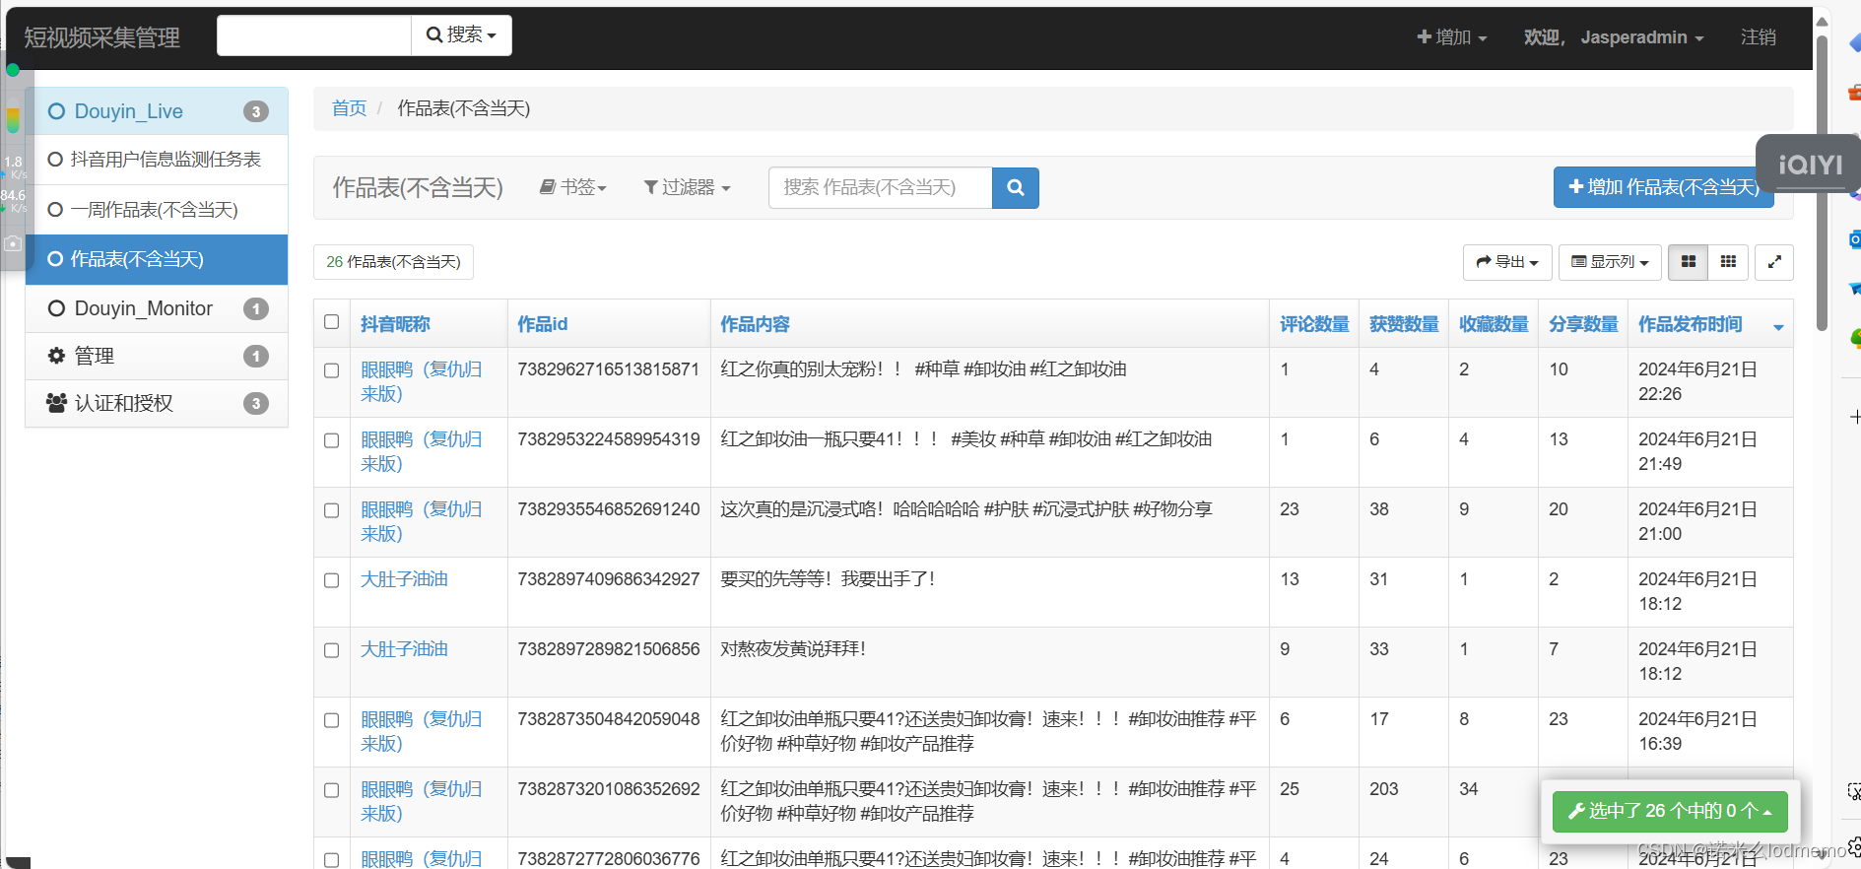Image resolution: width=1861 pixels, height=869 pixels.
Task: Click the Douyin_Monitor count badge
Action: pyautogui.click(x=256, y=308)
